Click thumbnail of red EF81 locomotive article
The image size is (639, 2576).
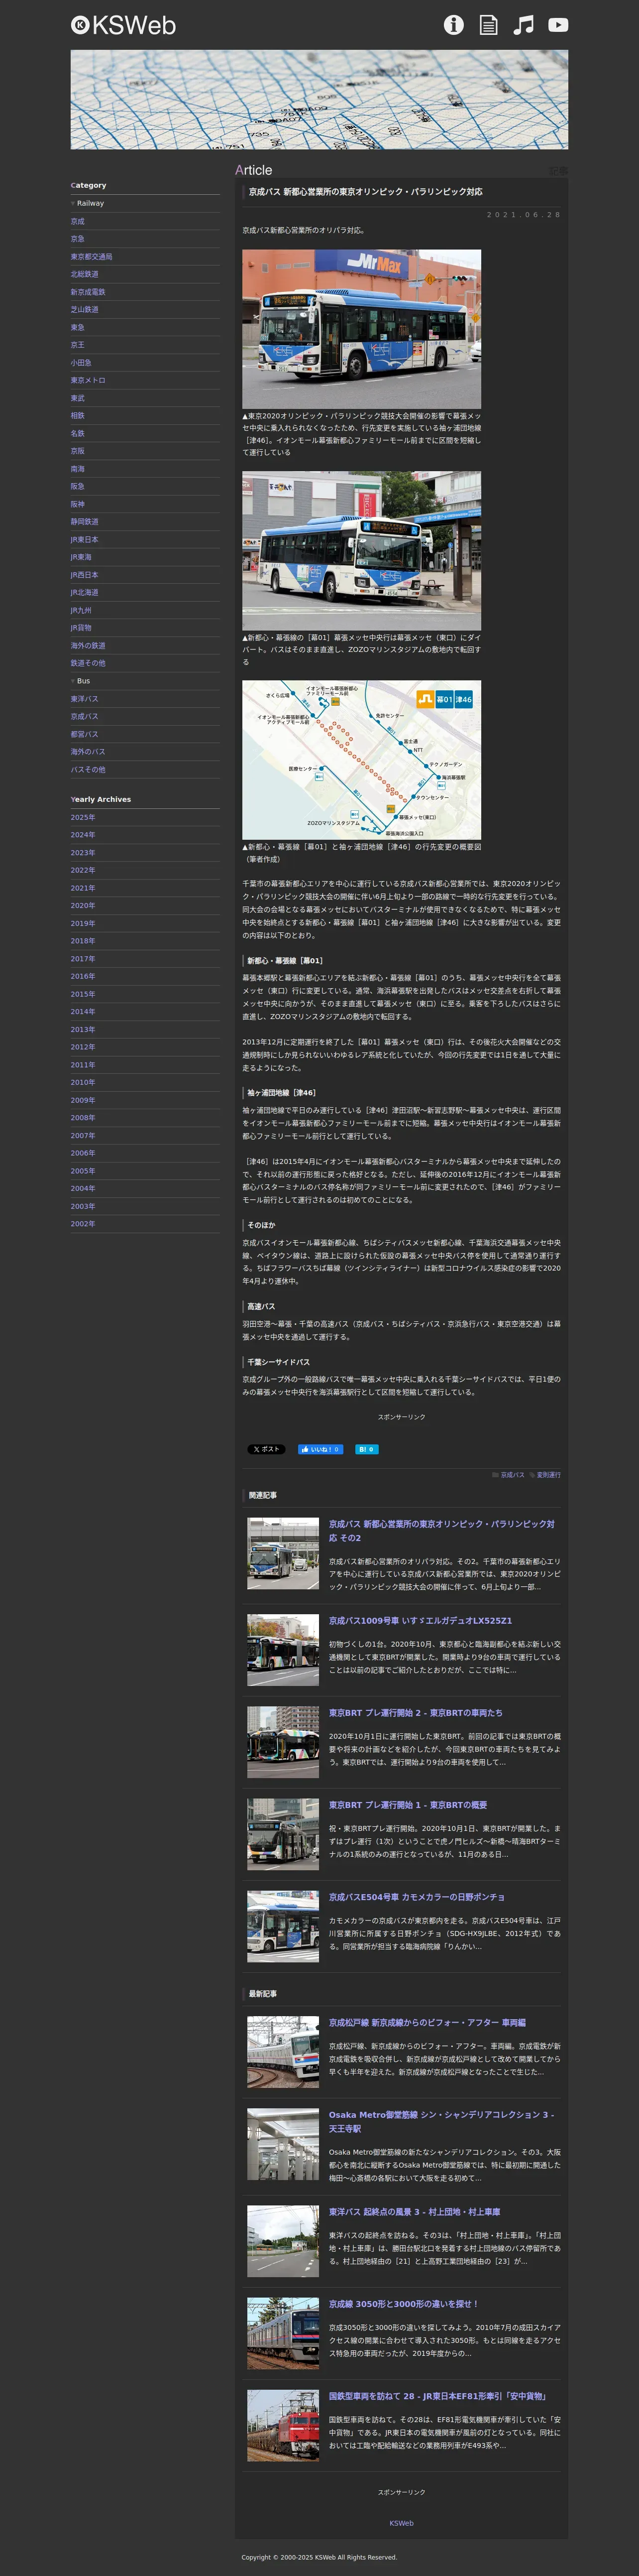pos(284,2426)
